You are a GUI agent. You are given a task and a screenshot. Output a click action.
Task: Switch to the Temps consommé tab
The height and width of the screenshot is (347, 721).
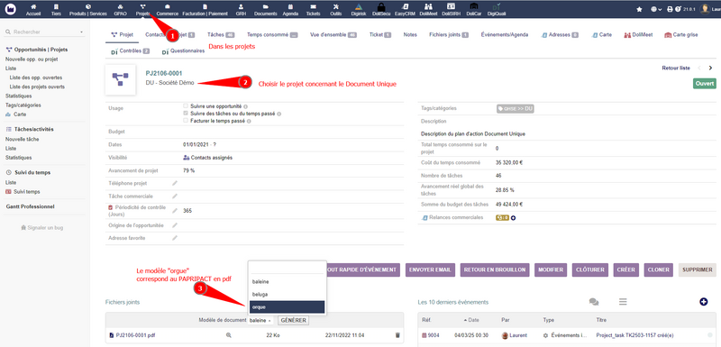272,34
